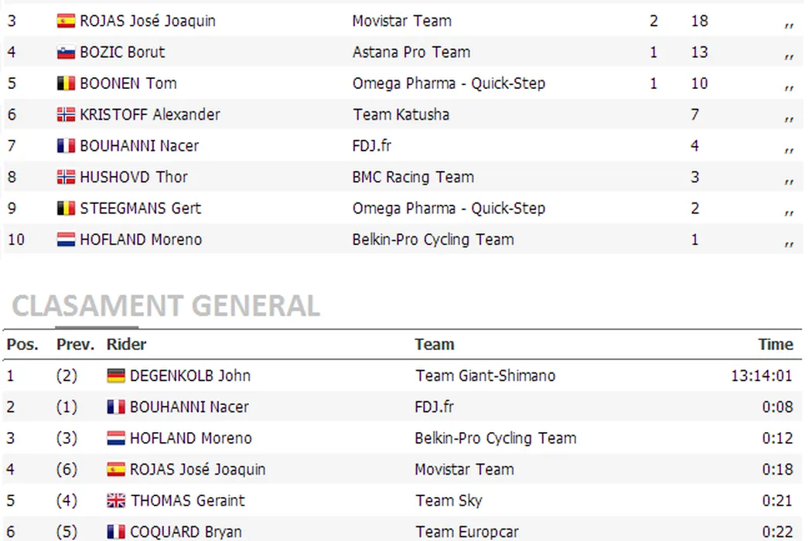Select rider HUSHOVD Thor's name

click(x=134, y=177)
